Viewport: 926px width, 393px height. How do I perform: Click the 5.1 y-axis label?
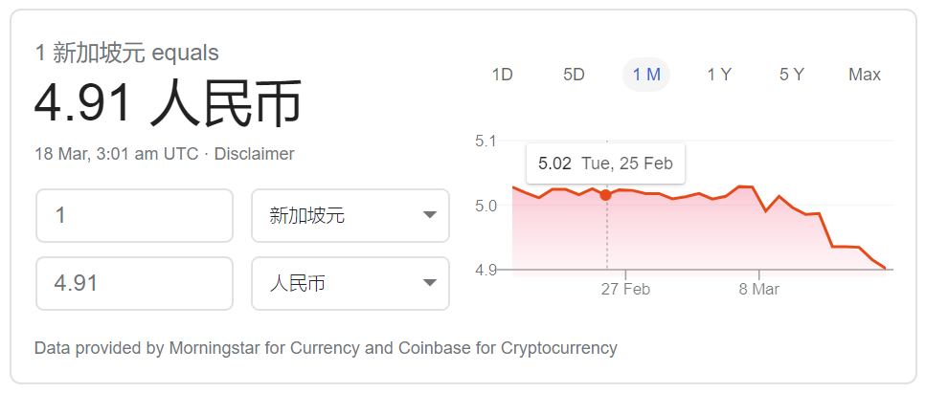486,142
